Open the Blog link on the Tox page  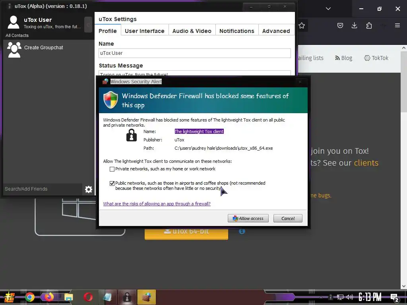point(343,58)
